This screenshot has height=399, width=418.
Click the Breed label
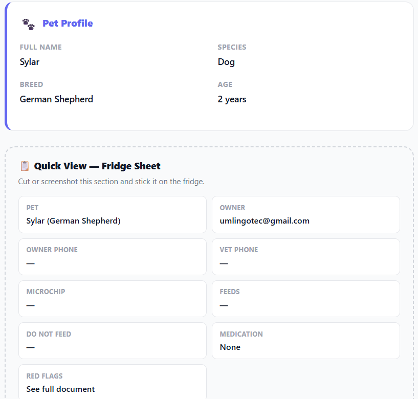click(x=31, y=84)
